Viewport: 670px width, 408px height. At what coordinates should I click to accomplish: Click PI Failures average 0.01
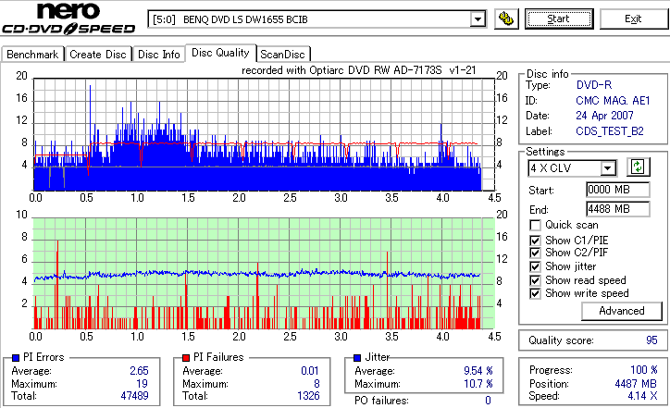point(310,370)
